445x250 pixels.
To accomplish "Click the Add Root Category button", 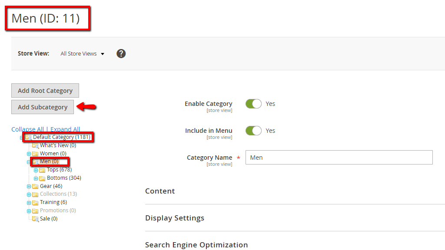I will click(x=45, y=91).
